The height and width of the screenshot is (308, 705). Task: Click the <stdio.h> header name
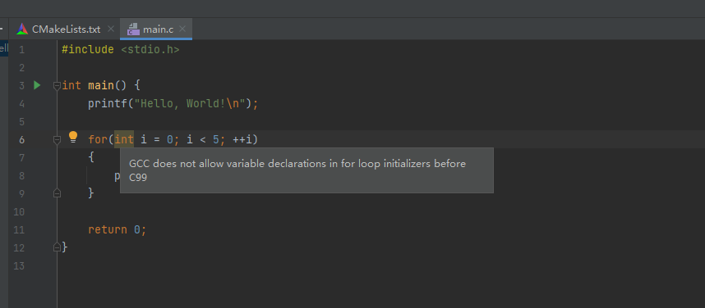click(150, 49)
